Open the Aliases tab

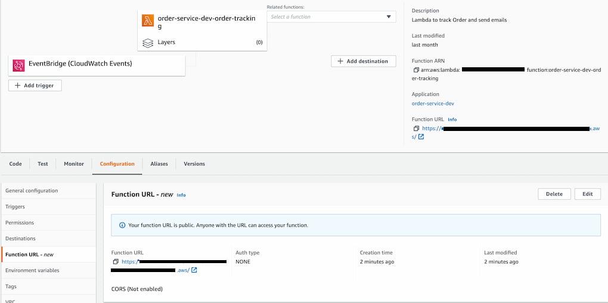[159, 164]
